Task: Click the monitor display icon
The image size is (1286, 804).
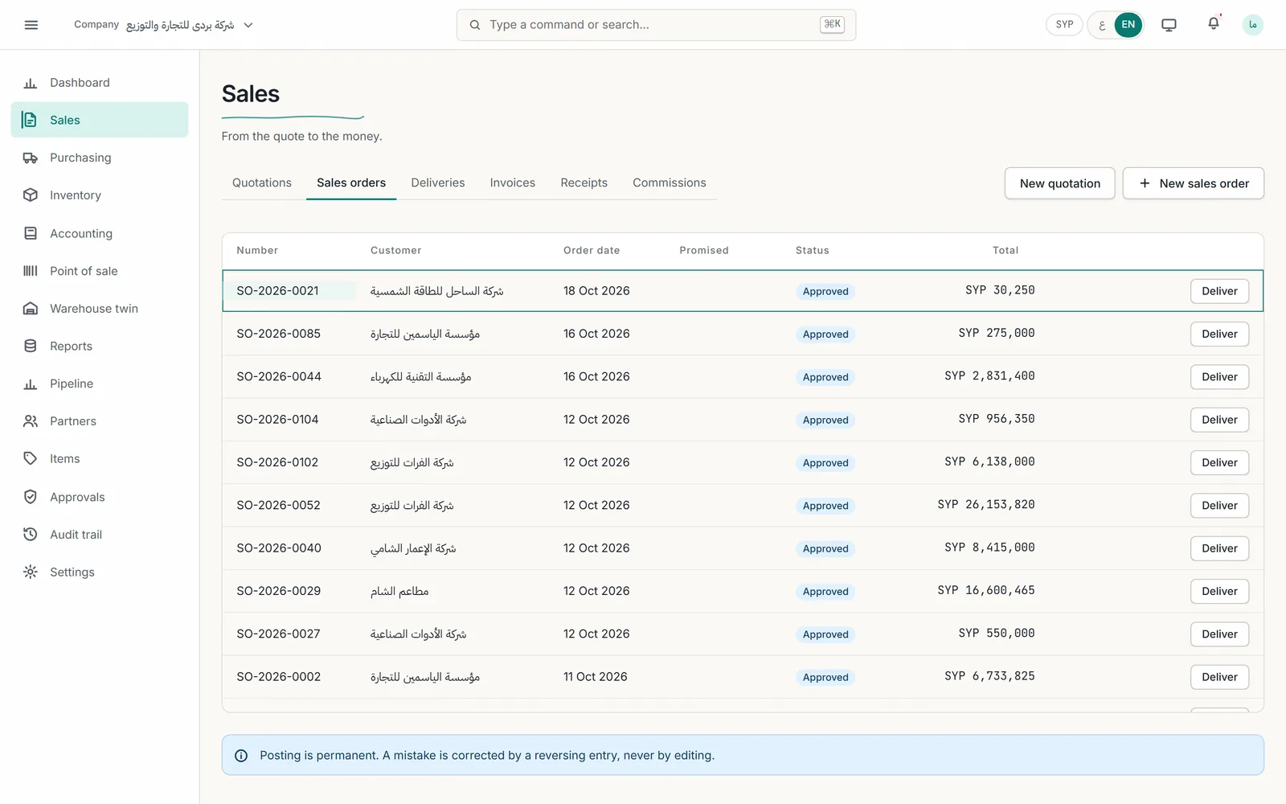Action: click(x=1169, y=25)
